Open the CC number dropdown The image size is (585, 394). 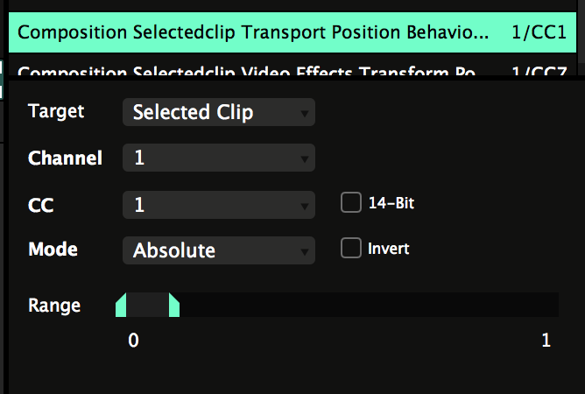[218, 205]
